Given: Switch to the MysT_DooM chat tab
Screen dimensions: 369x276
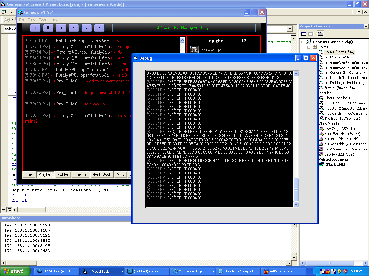Looking at the screenshot, I should tap(102, 174).
